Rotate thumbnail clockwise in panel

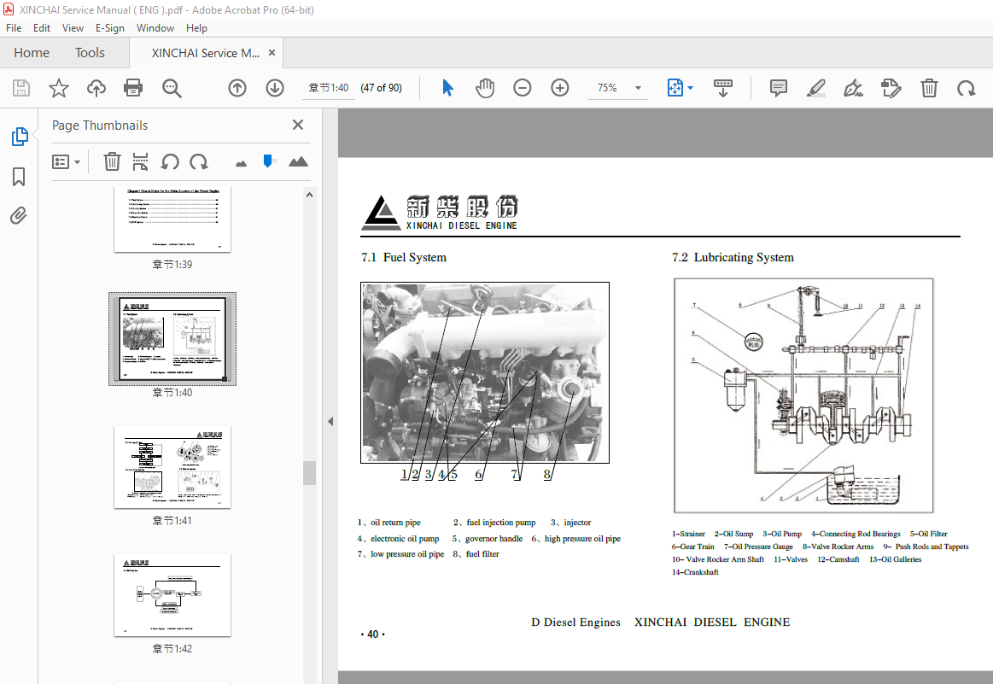click(x=199, y=161)
